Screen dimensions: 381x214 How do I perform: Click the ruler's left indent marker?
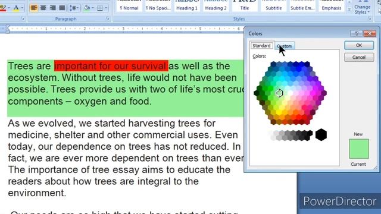click(7, 29)
